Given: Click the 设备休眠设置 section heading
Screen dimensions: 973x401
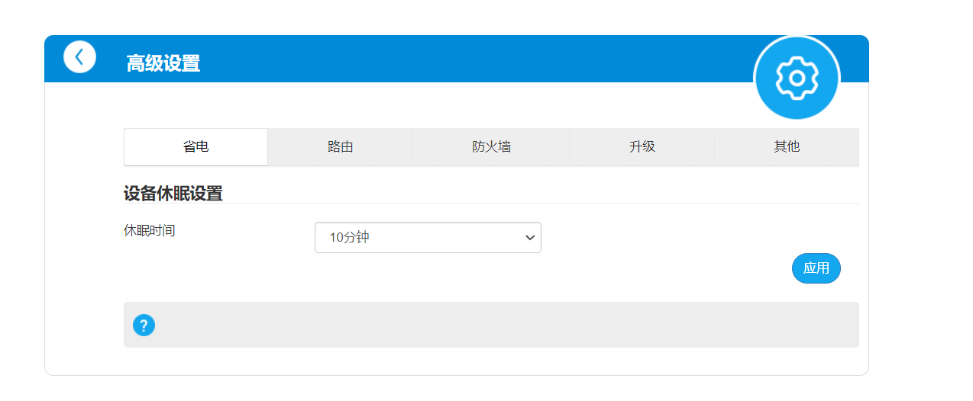Looking at the screenshot, I should point(173,194).
